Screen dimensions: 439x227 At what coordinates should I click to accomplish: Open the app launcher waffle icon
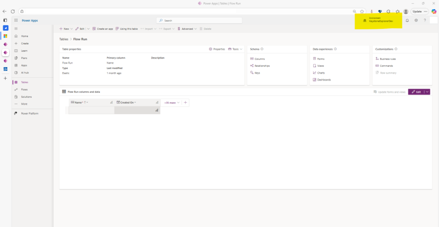tap(16, 20)
